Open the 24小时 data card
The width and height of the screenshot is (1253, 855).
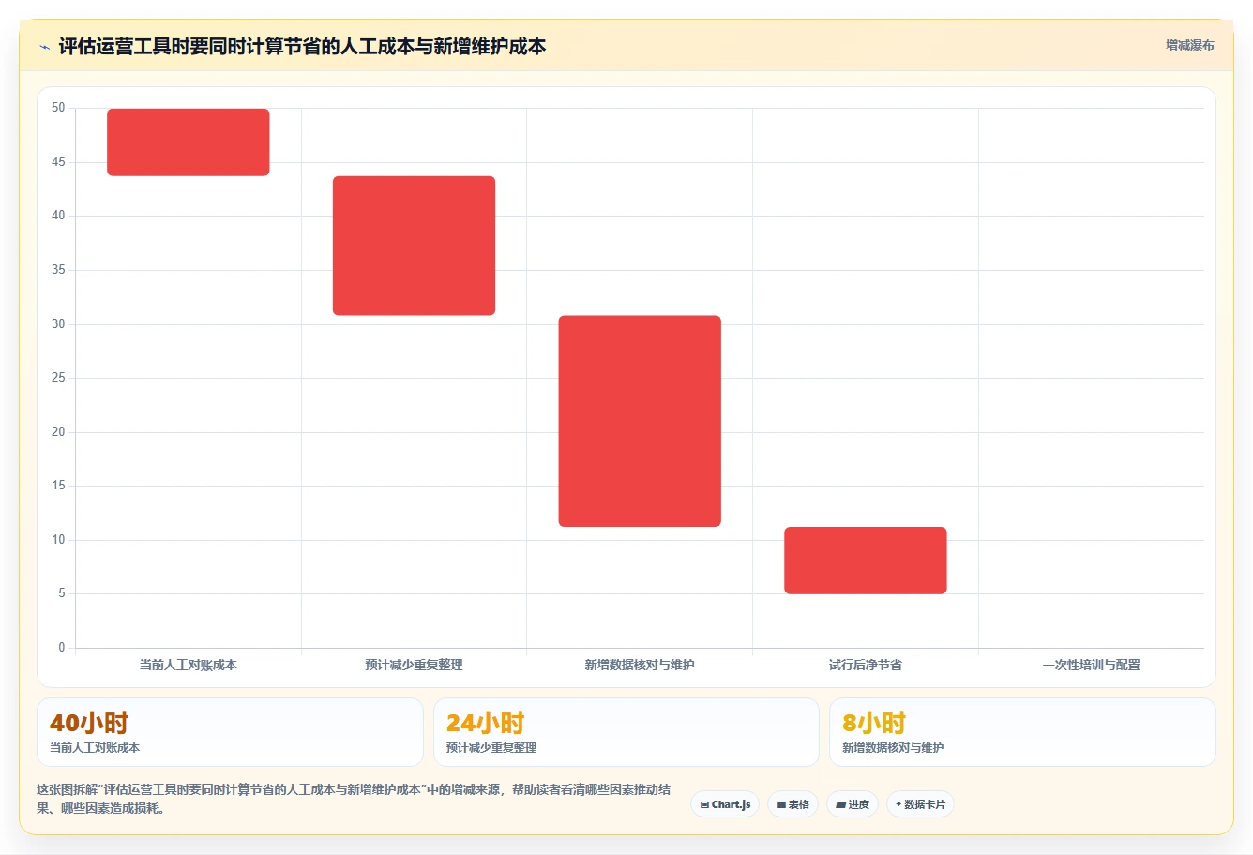626,732
